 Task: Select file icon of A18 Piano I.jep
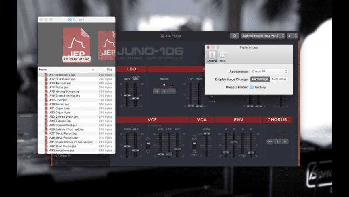pos(46,104)
